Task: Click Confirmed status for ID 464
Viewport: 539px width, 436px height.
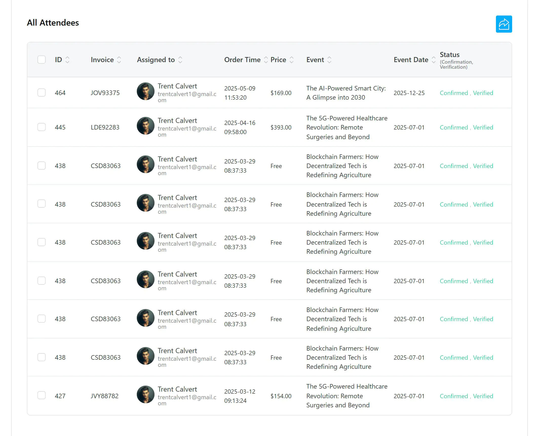Action: [454, 93]
